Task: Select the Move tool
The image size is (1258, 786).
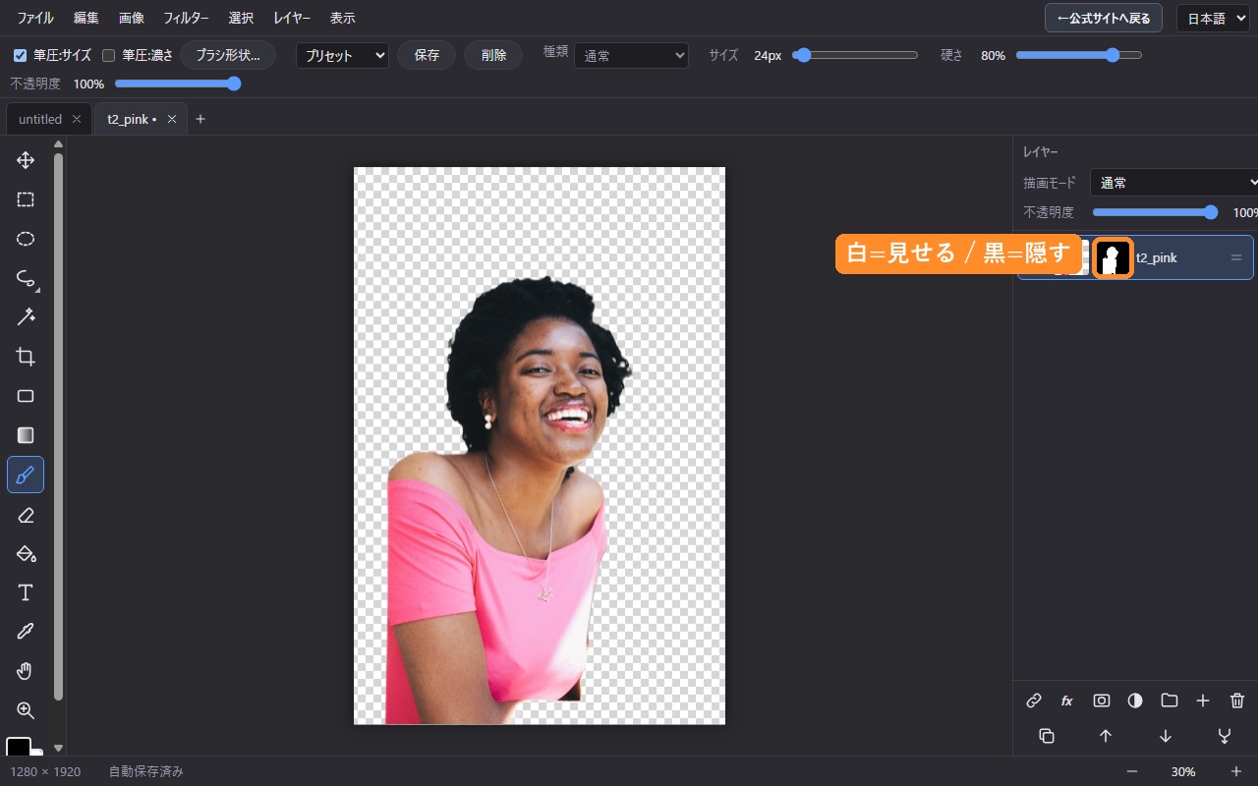Action: click(26, 160)
